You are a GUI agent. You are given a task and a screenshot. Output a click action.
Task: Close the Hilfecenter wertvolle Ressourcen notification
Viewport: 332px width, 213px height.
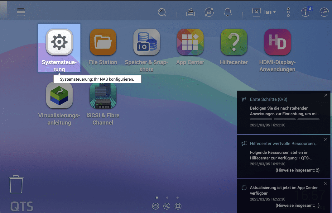[x=326, y=140]
